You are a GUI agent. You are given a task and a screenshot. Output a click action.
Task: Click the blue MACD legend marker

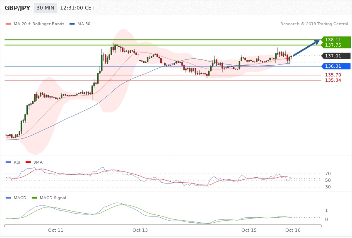click(x=8, y=198)
